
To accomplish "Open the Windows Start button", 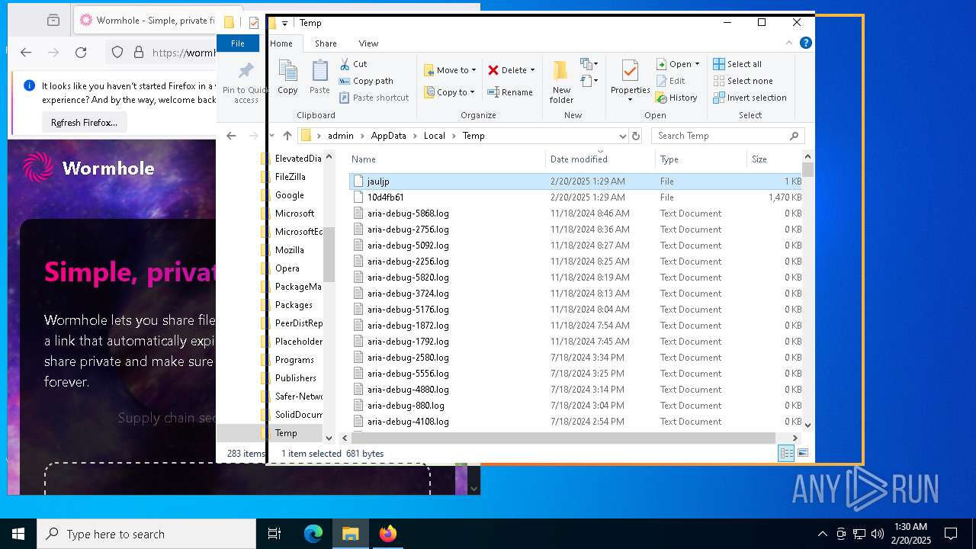I will (18, 534).
